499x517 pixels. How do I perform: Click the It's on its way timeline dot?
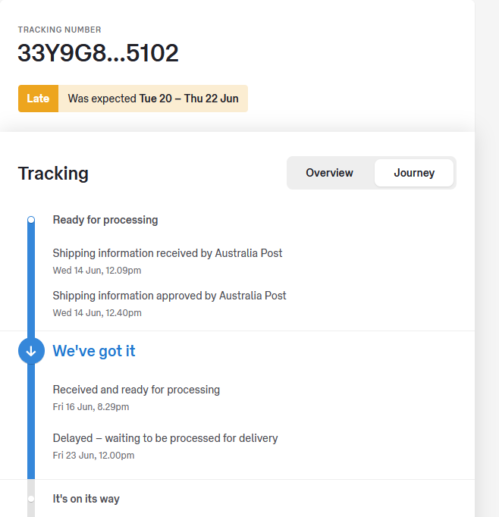point(31,499)
